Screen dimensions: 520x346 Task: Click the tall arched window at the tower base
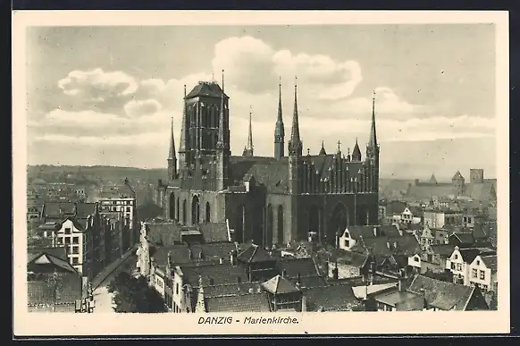196,210
